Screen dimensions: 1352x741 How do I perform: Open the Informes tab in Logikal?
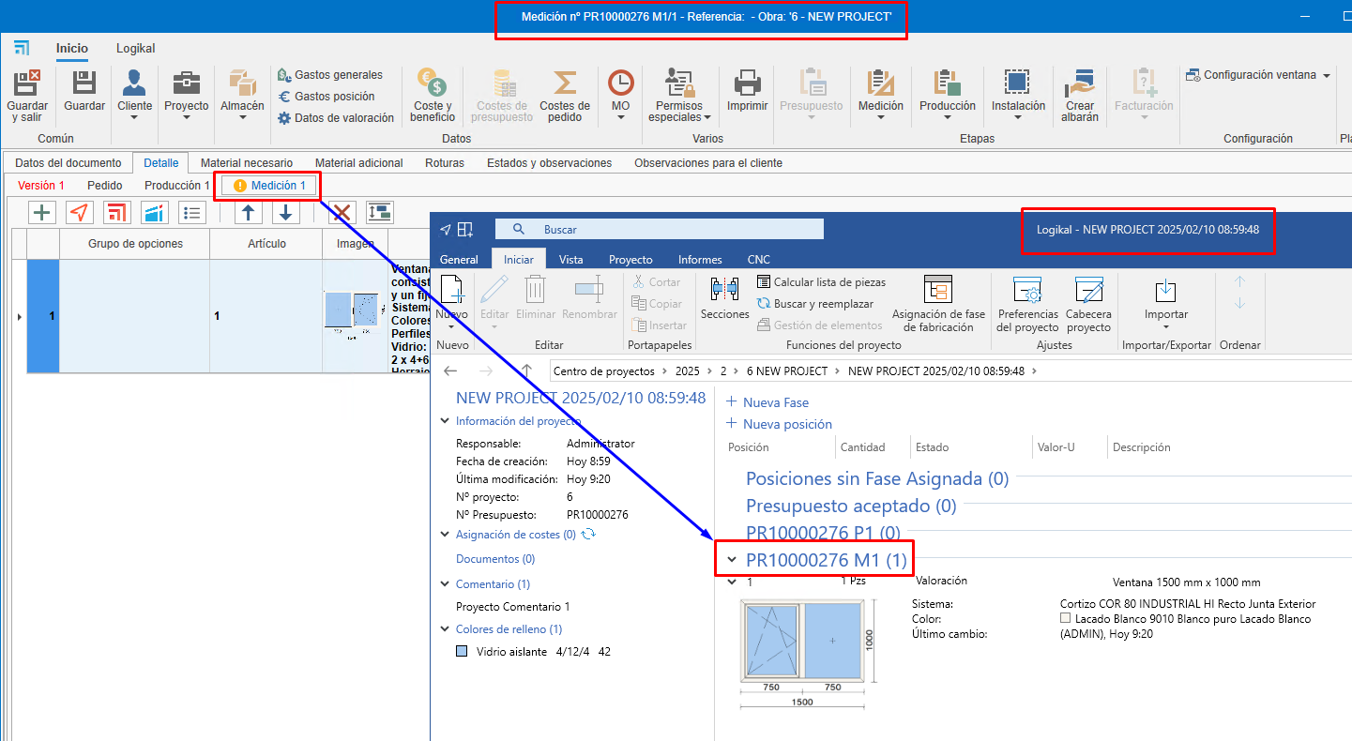point(700,260)
